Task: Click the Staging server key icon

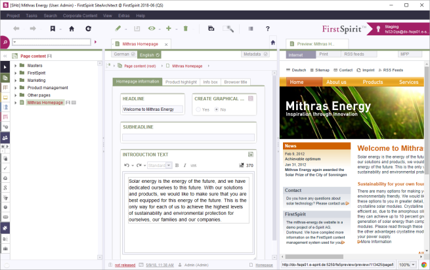Action: click(x=378, y=29)
